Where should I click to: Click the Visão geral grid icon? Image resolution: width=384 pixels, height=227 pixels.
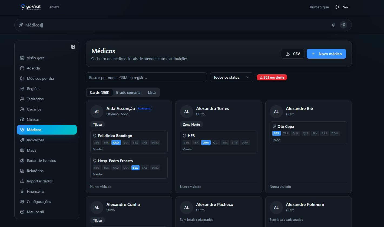pos(22,58)
